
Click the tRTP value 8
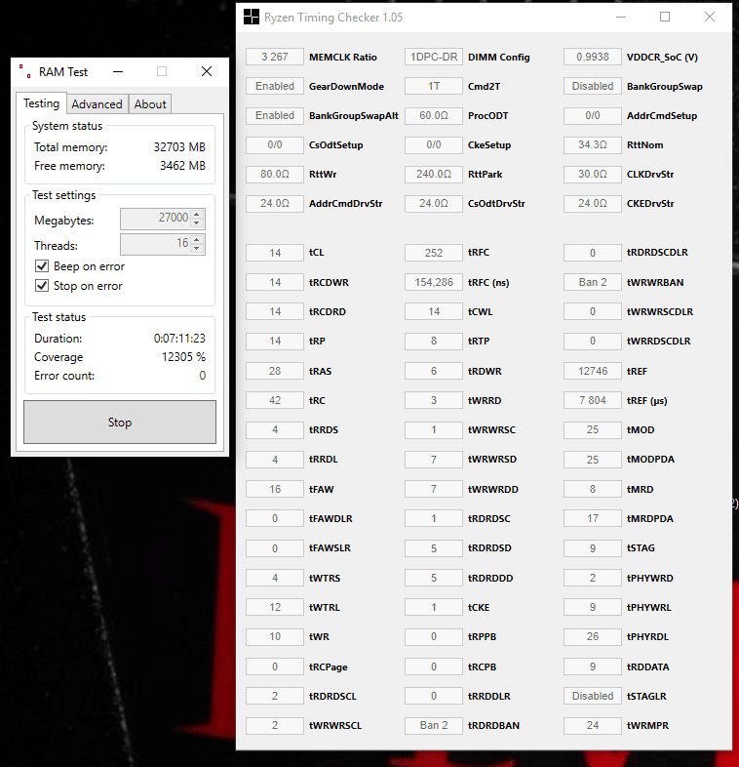coord(434,341)
